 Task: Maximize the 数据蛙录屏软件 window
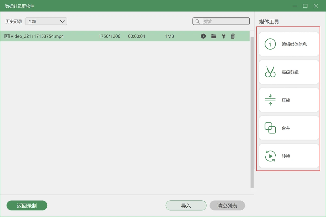click(x=305, y=6)
